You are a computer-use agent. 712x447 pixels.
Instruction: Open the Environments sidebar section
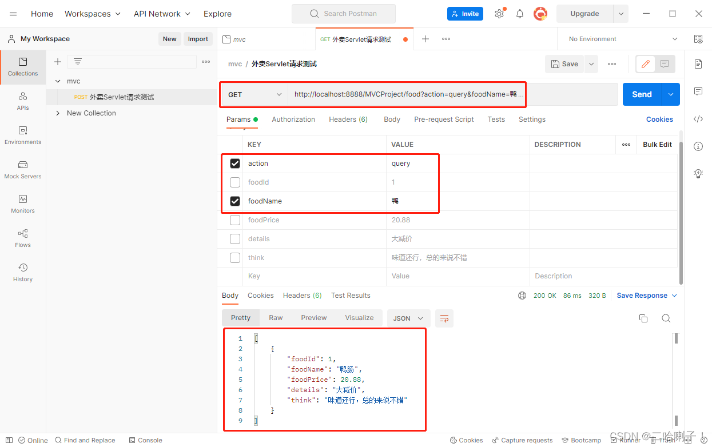point(23,135)
